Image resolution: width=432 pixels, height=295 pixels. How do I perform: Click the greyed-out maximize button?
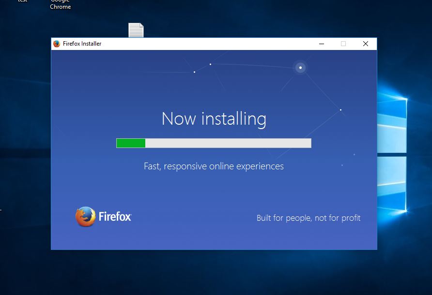click(343, 44)
